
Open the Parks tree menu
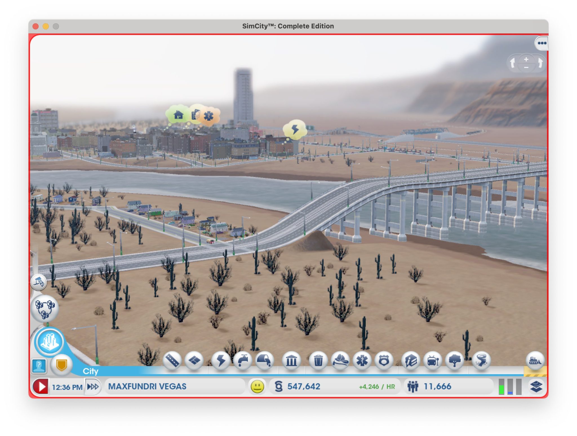point(455,360)
